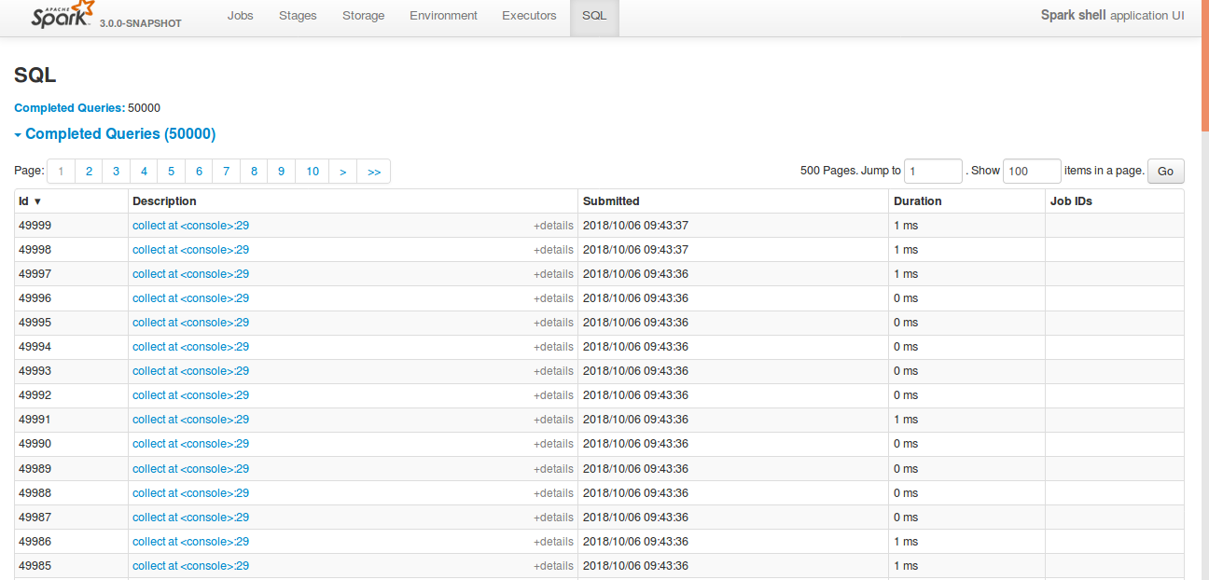Expand +details for query 49995

(x=553, y=323)
